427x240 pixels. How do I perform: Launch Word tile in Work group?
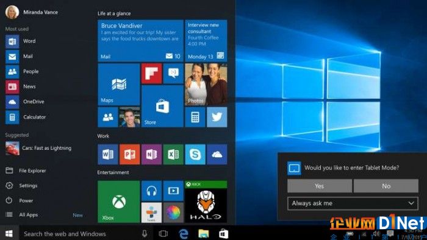(108, 154)
